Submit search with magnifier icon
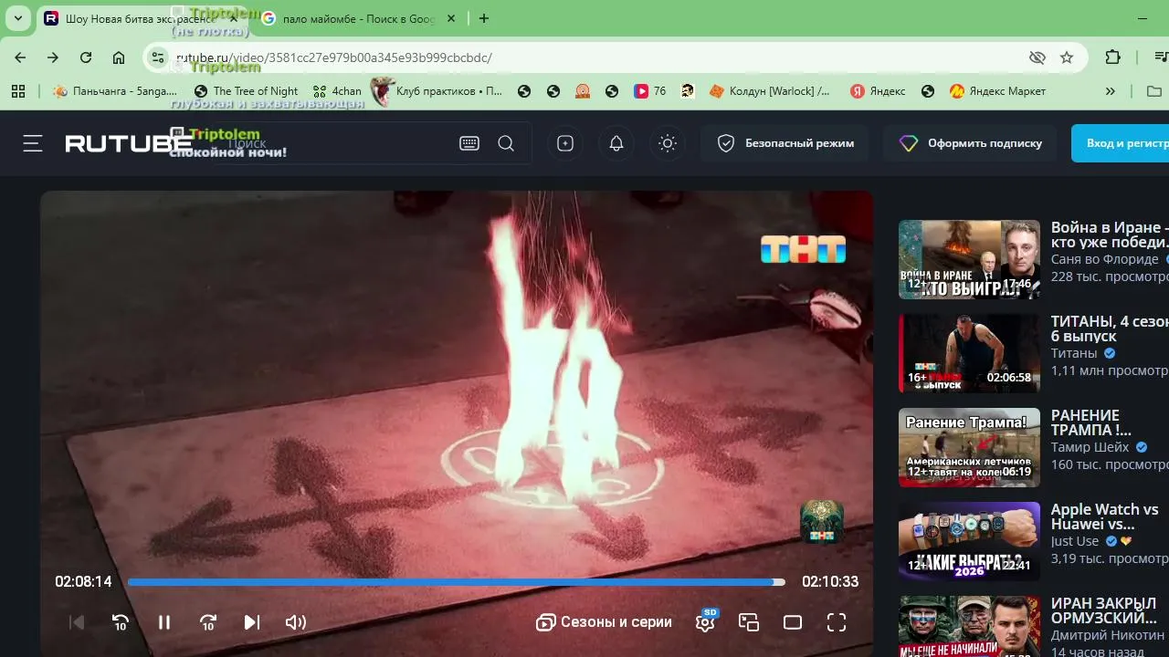The width and height of the screenshot is (1169, 657). (x=506, y=143)
